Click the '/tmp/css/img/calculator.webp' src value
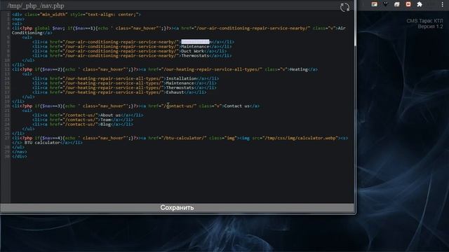Image resolution: width=449 pixels, height=252 pixels. click(x=301, y=138)
